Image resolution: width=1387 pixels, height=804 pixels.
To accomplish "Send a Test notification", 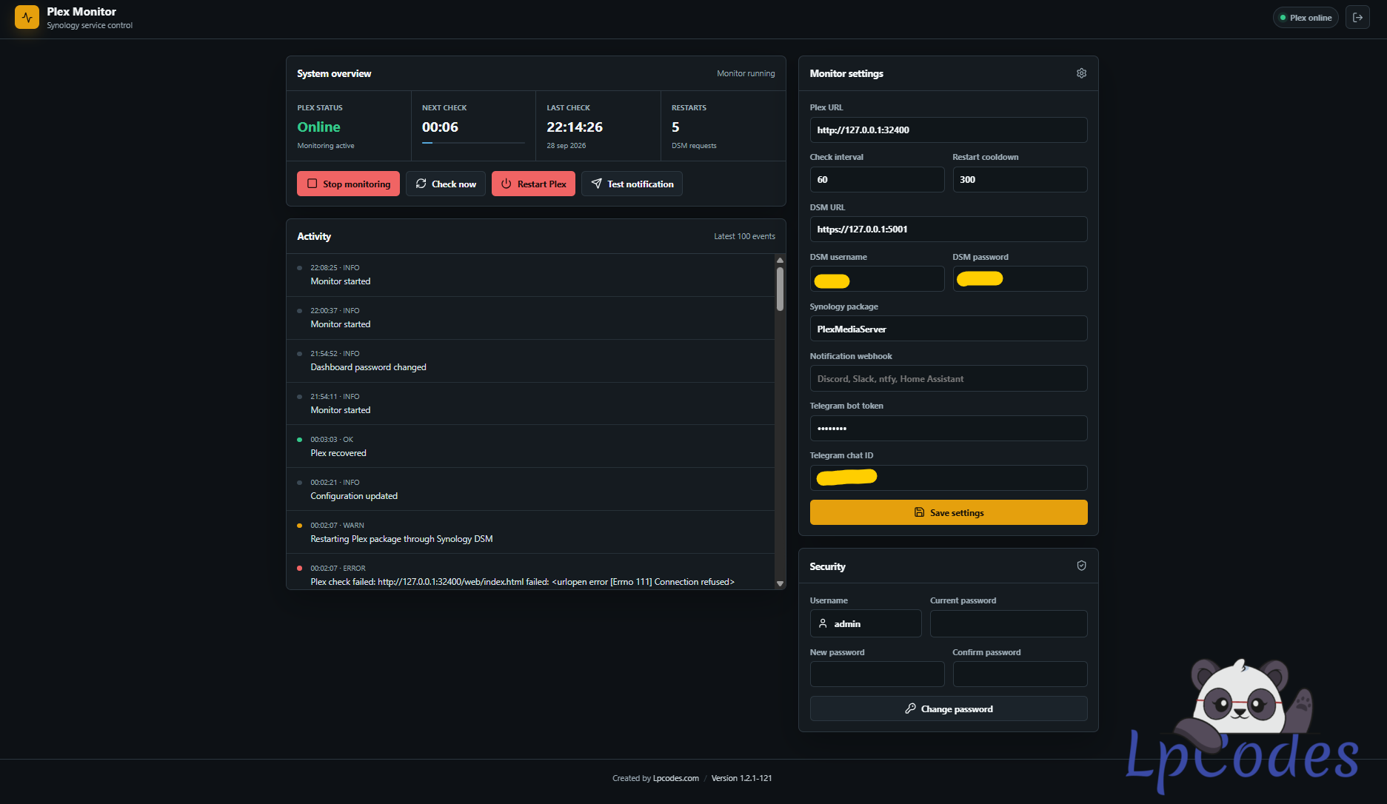I will coord(632,184).
